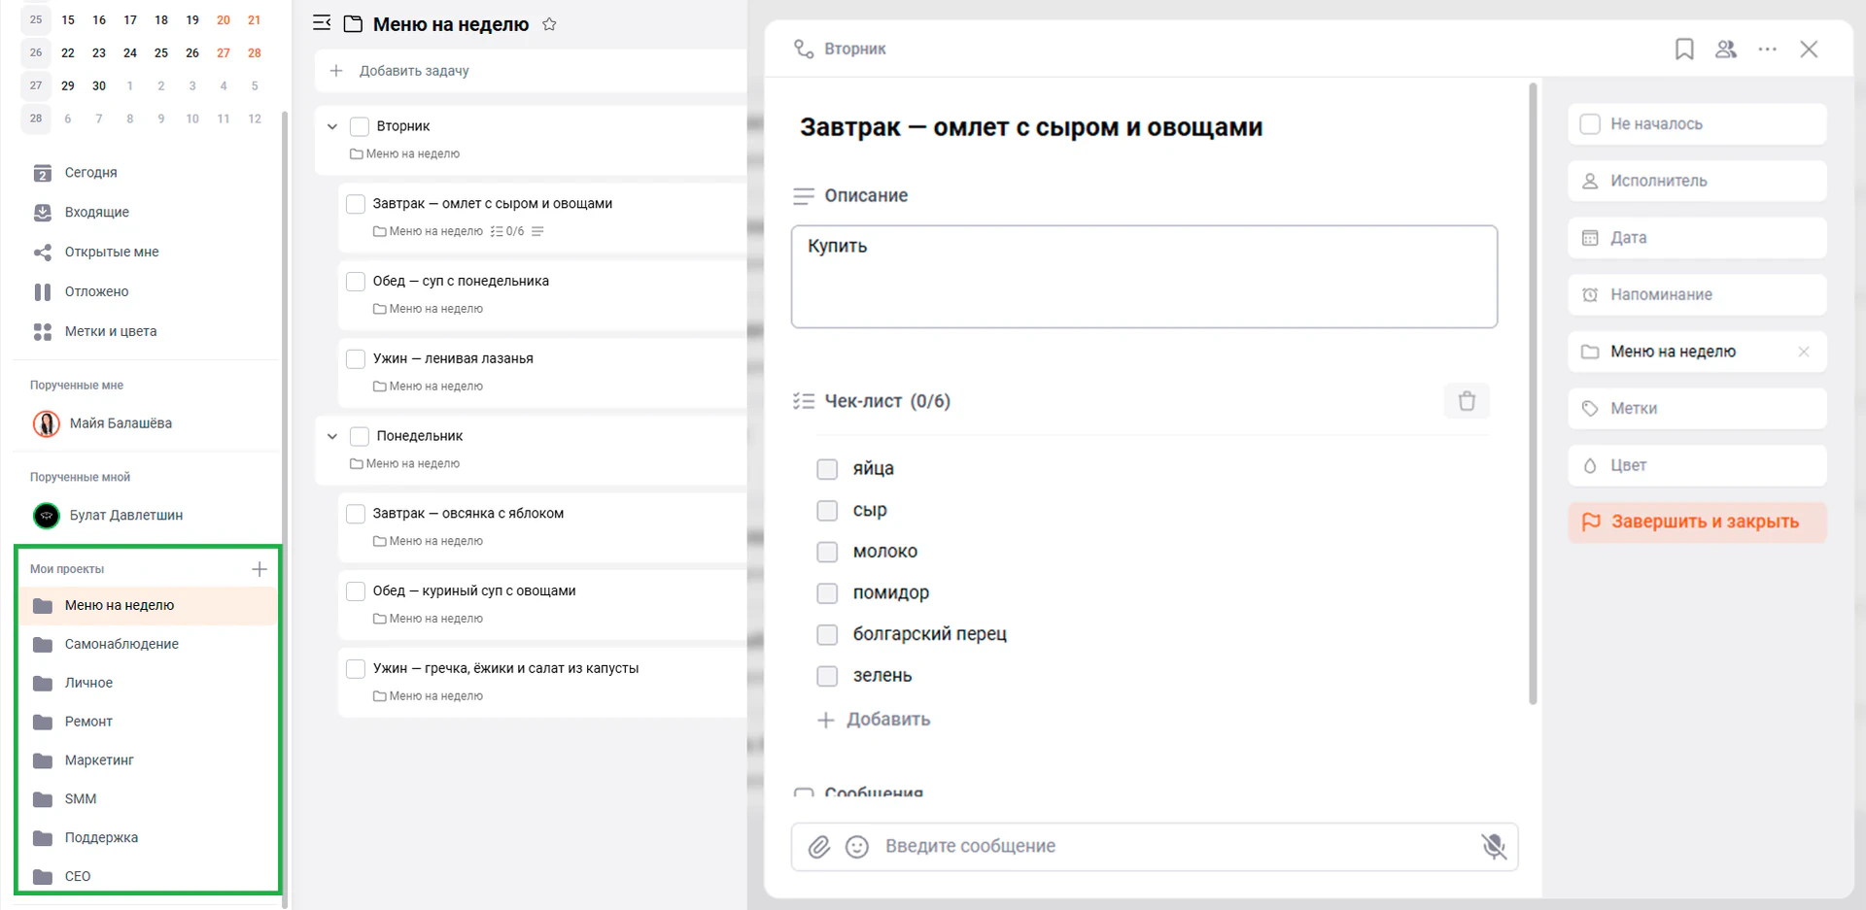This screenshot has height=910, width=1866.
Task: Open the three-dots more options menu
Action: pyautogui.click(x=1768, y=49)
